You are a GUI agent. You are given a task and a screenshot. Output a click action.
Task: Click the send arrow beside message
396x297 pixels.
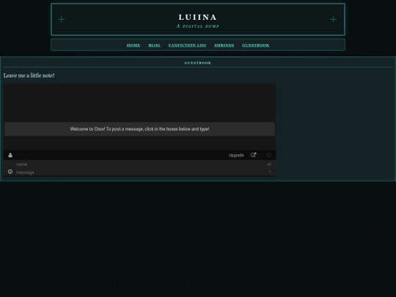[x=270, y=172]
